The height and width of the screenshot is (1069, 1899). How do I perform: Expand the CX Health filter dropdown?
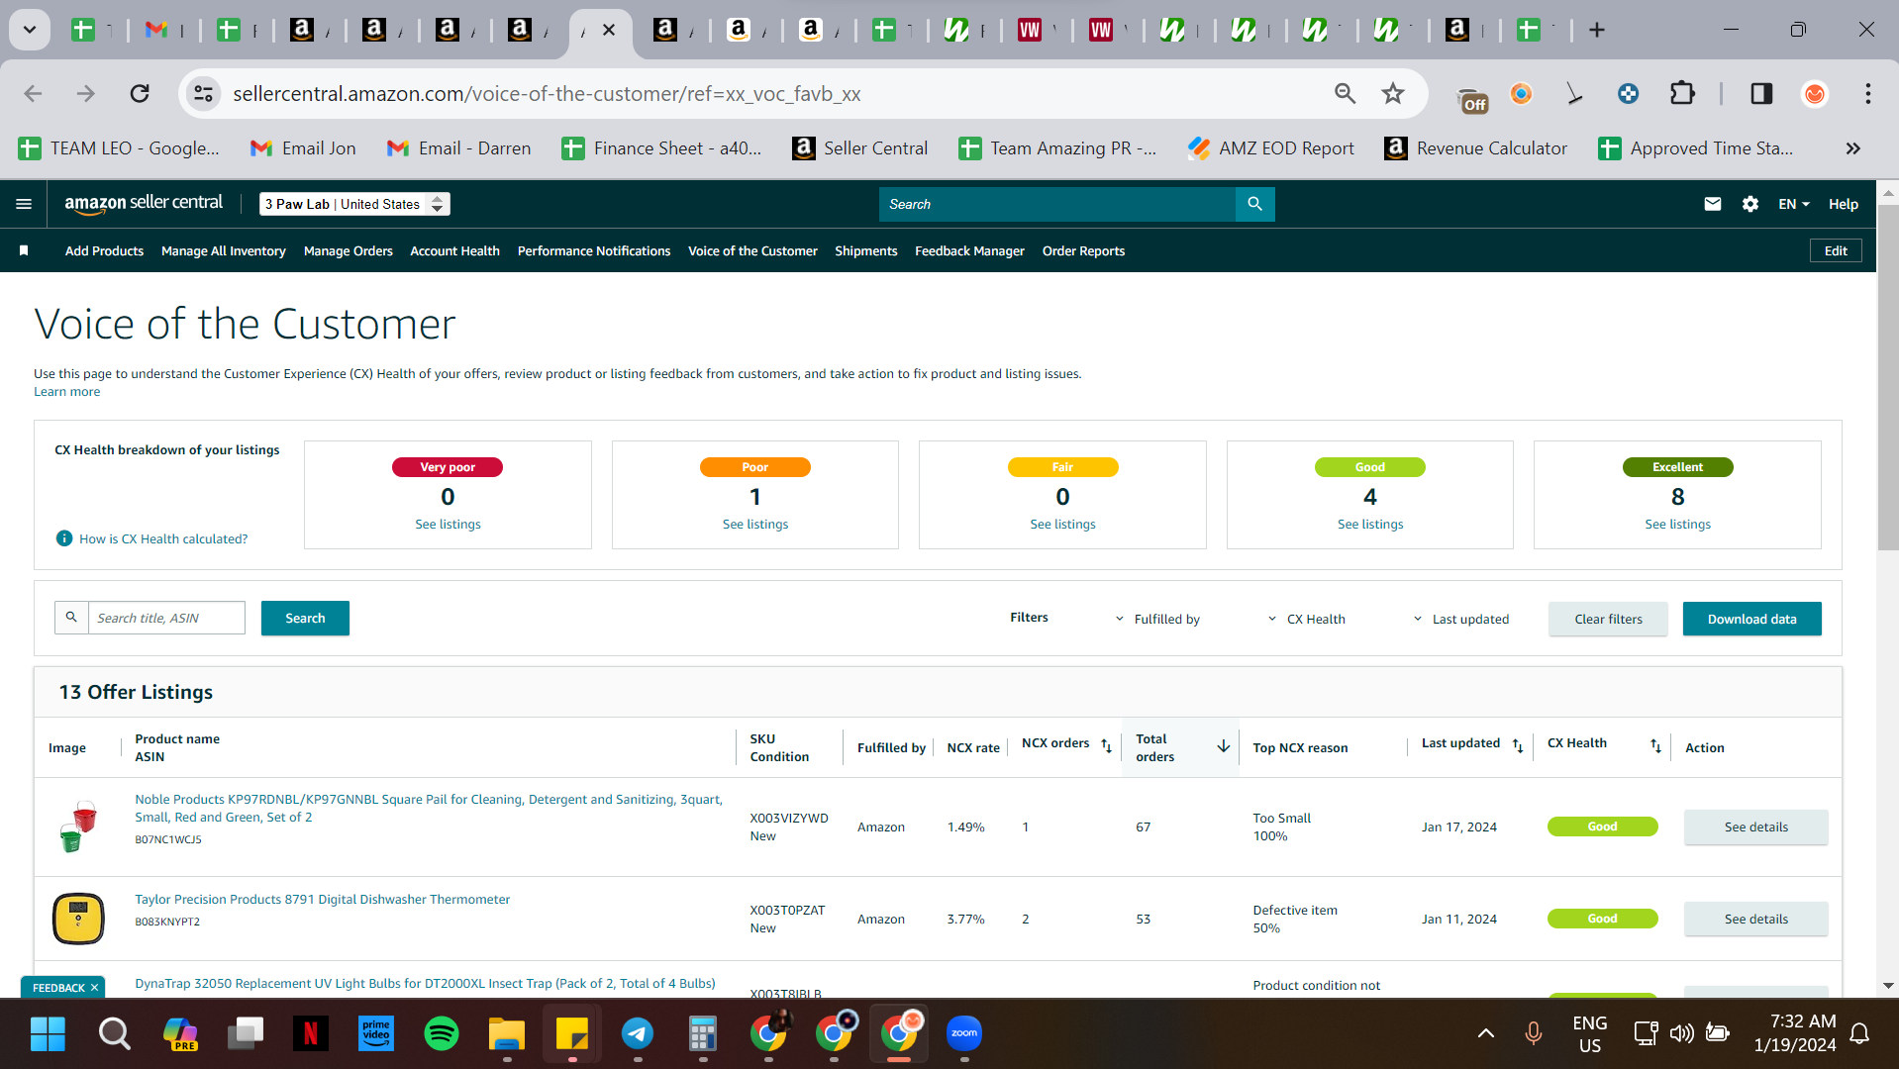coord(1307,619)
